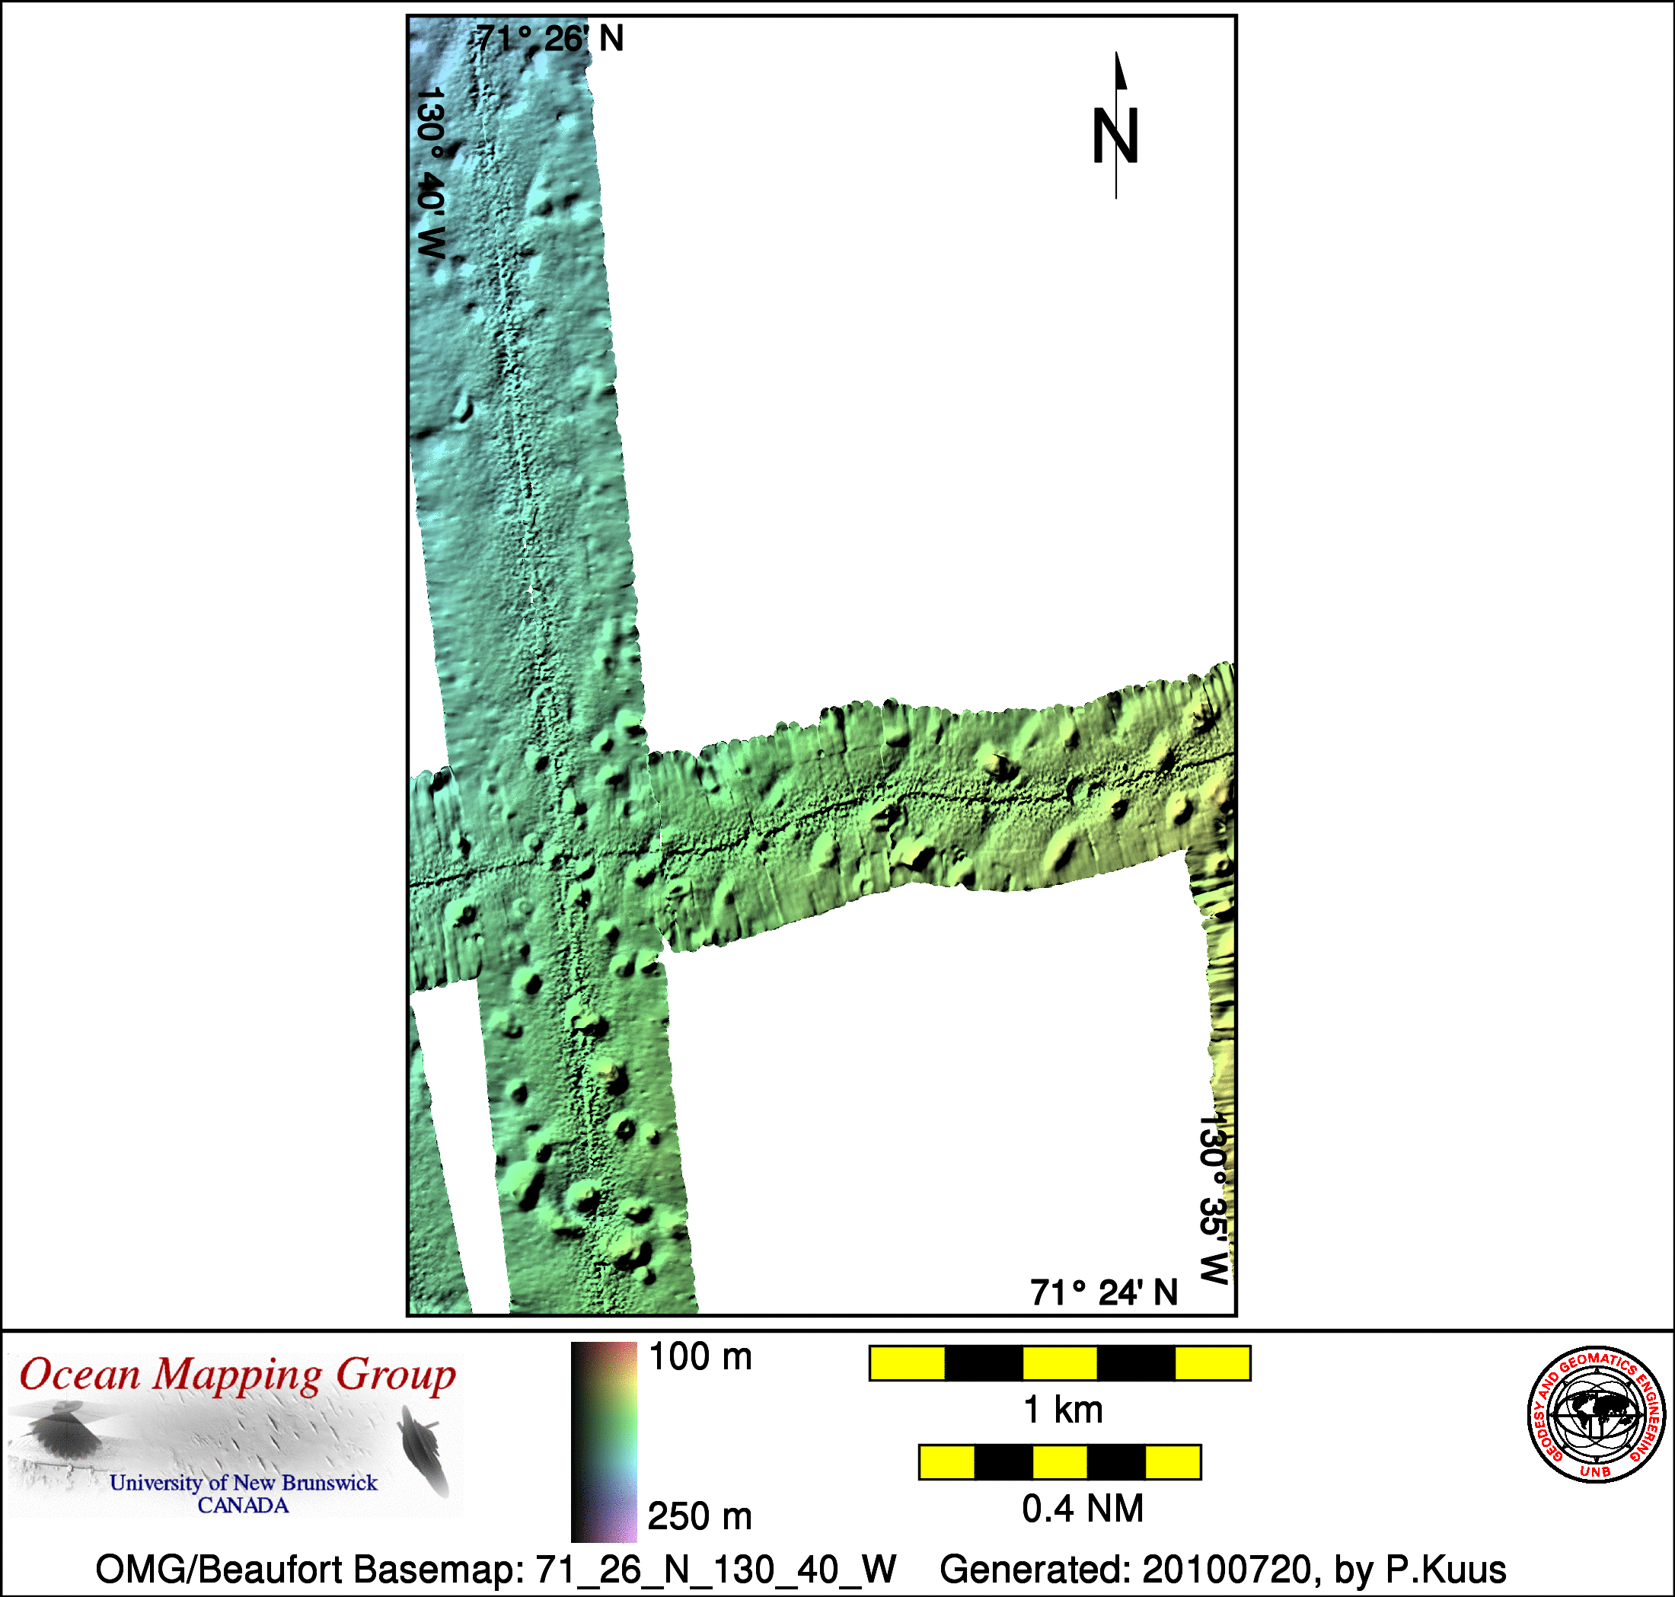Click the 130° 40' W longitude label
This screenshot has height=1597, width=1675.
click(x=432, y=173)
